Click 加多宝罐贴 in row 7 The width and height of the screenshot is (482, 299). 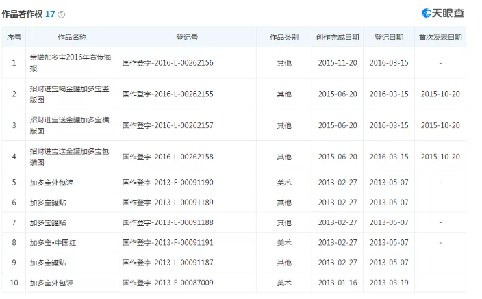click(48, 222)
